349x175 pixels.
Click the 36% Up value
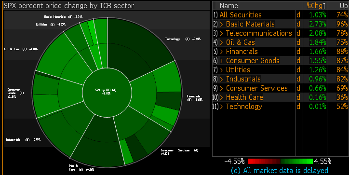click(342, 97)
